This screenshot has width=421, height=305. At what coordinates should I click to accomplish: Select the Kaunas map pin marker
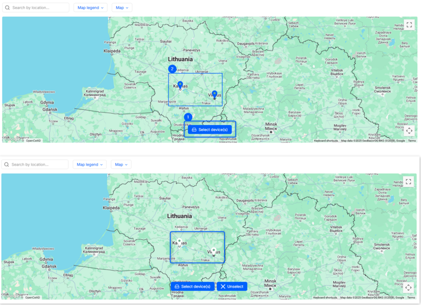179,83
